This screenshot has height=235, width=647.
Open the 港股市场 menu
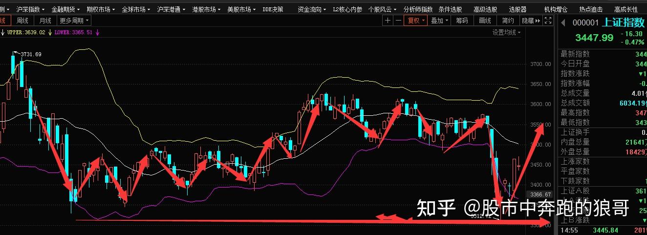click(206, 9)
